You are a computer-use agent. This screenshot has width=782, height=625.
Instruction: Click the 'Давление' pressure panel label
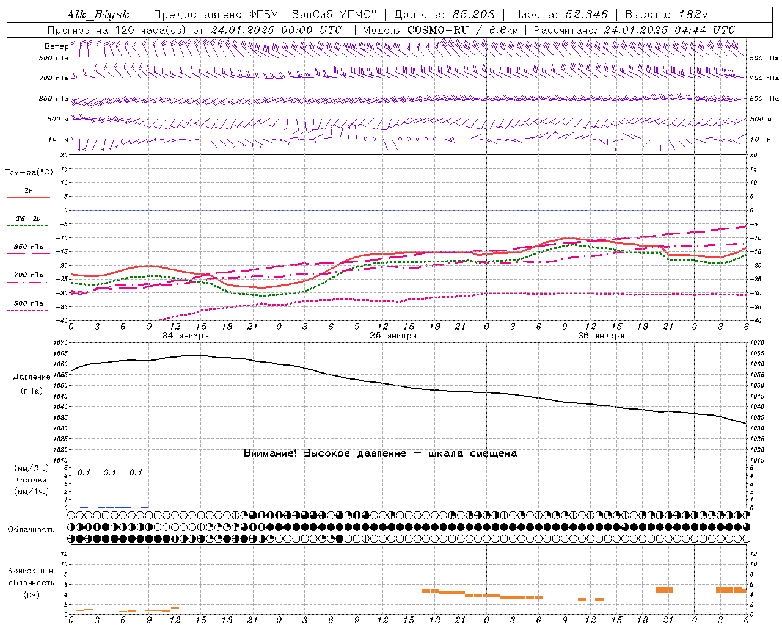click(x=32, y=377)
